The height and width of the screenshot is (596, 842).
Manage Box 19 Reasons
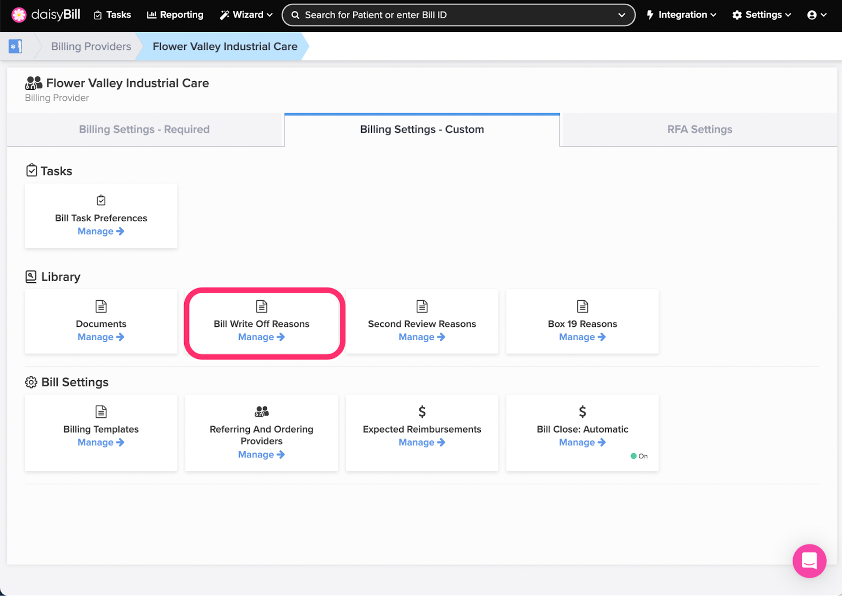pyautogui.click(x=583, y=337)
